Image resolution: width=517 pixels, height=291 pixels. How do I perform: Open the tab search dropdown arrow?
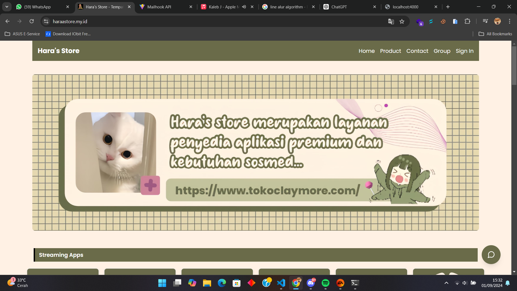[x=7, y=7]
